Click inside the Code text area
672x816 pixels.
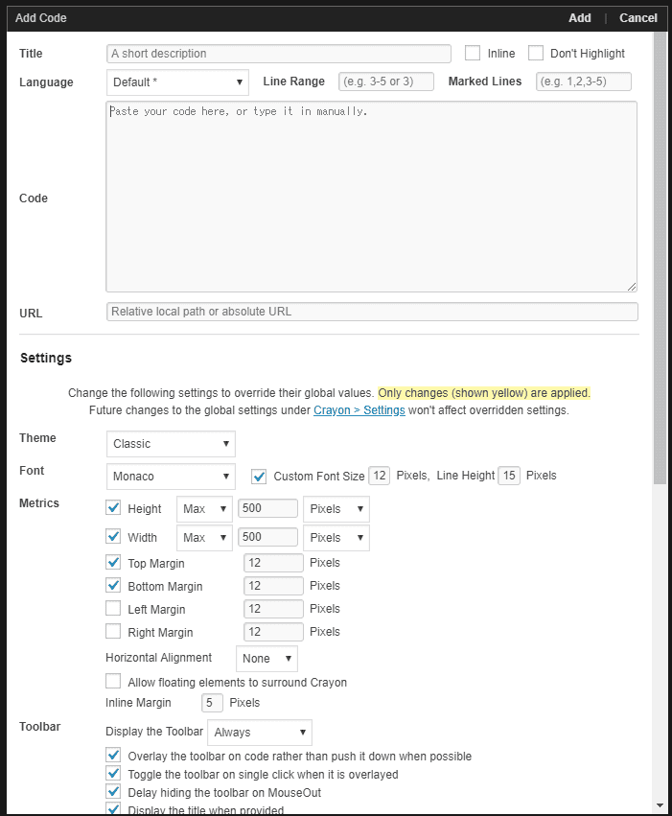point(371,197)
